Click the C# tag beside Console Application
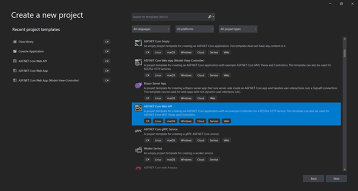 pos(107,51)
